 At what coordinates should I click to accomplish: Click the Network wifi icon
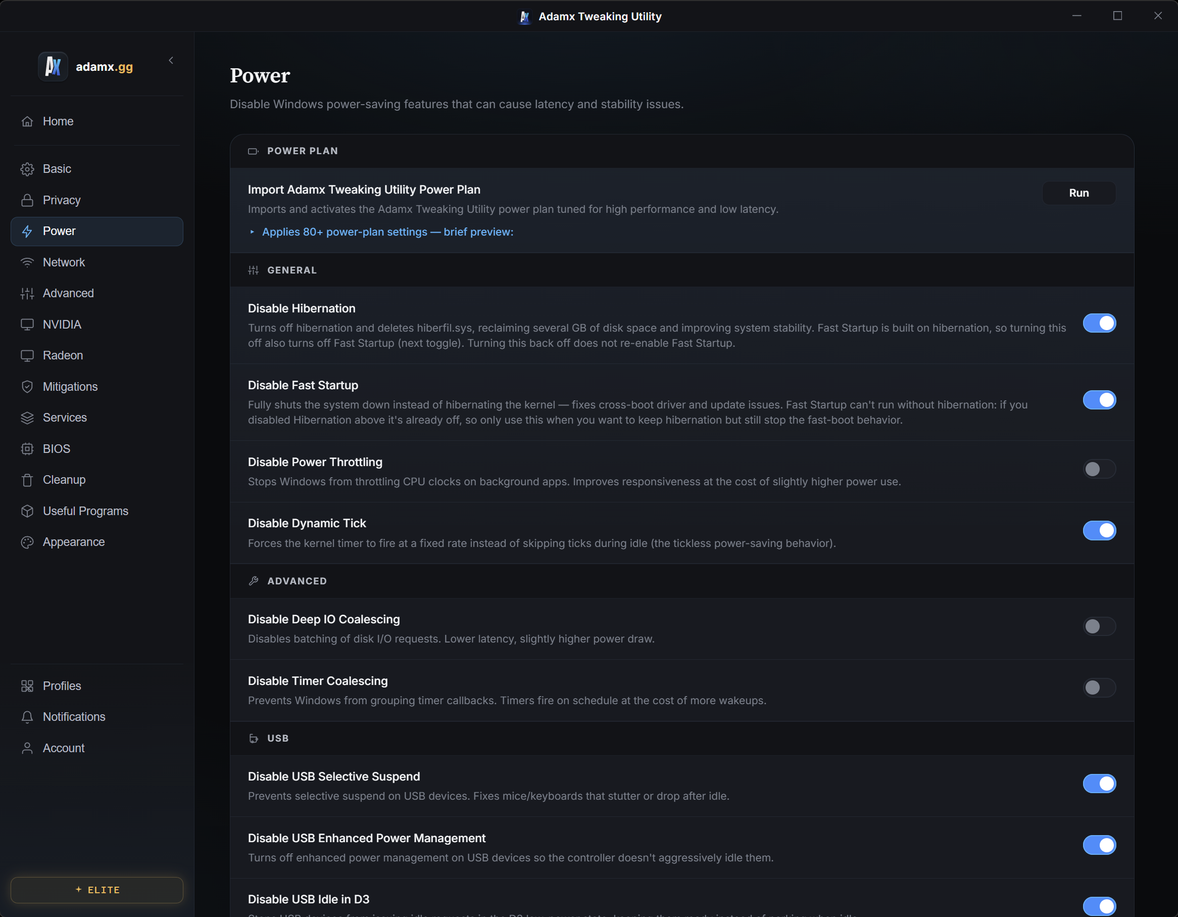[27, 262]
